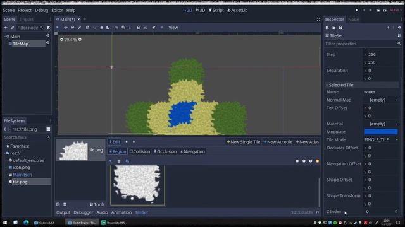This screenshot has height=227, width=405.
Task: Select the Occlusion editing mode
Action: pyautogui.click(x=165, y=151)
